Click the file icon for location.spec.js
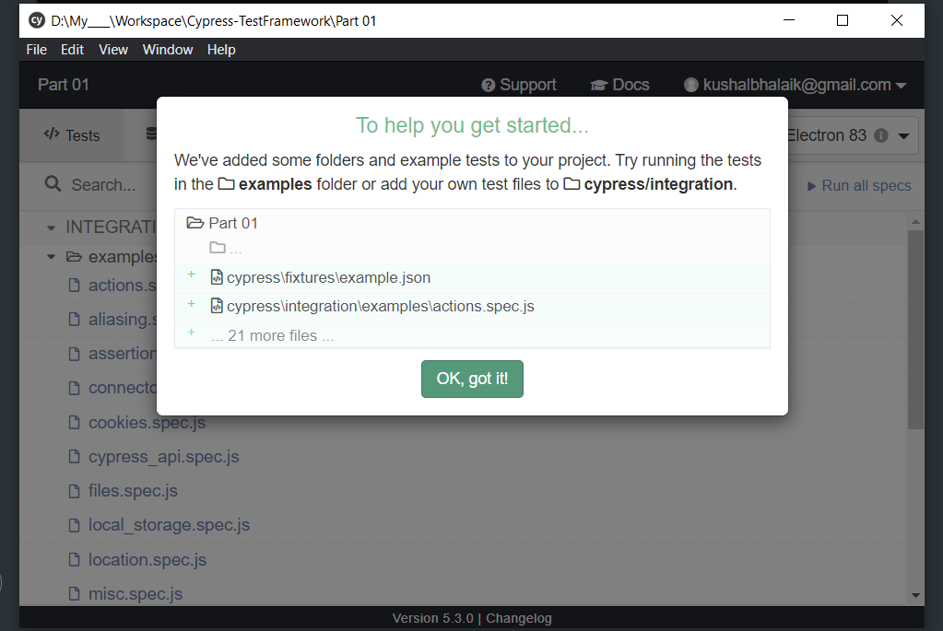The width and height of the screenshot is (943, 631). (x=74, y=559)
